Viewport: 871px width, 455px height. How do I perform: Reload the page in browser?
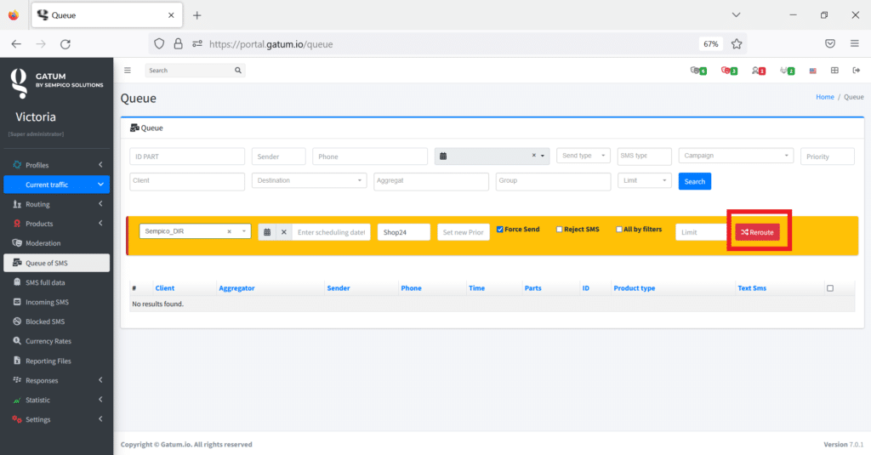point(65,44)
